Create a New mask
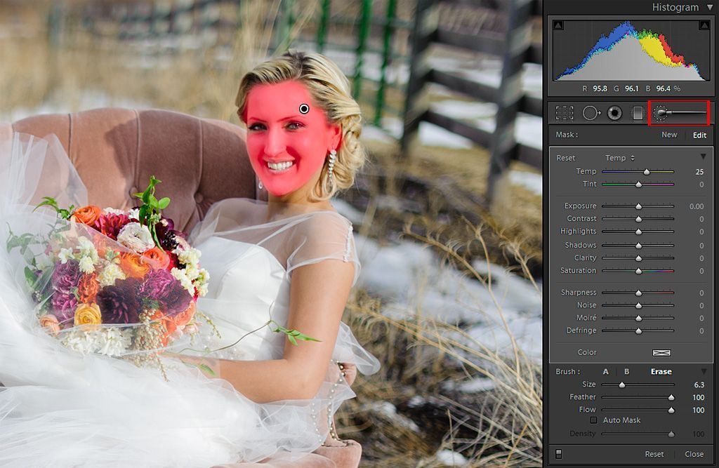This screenshot has height=468, width=719. [x=669, y=135]
